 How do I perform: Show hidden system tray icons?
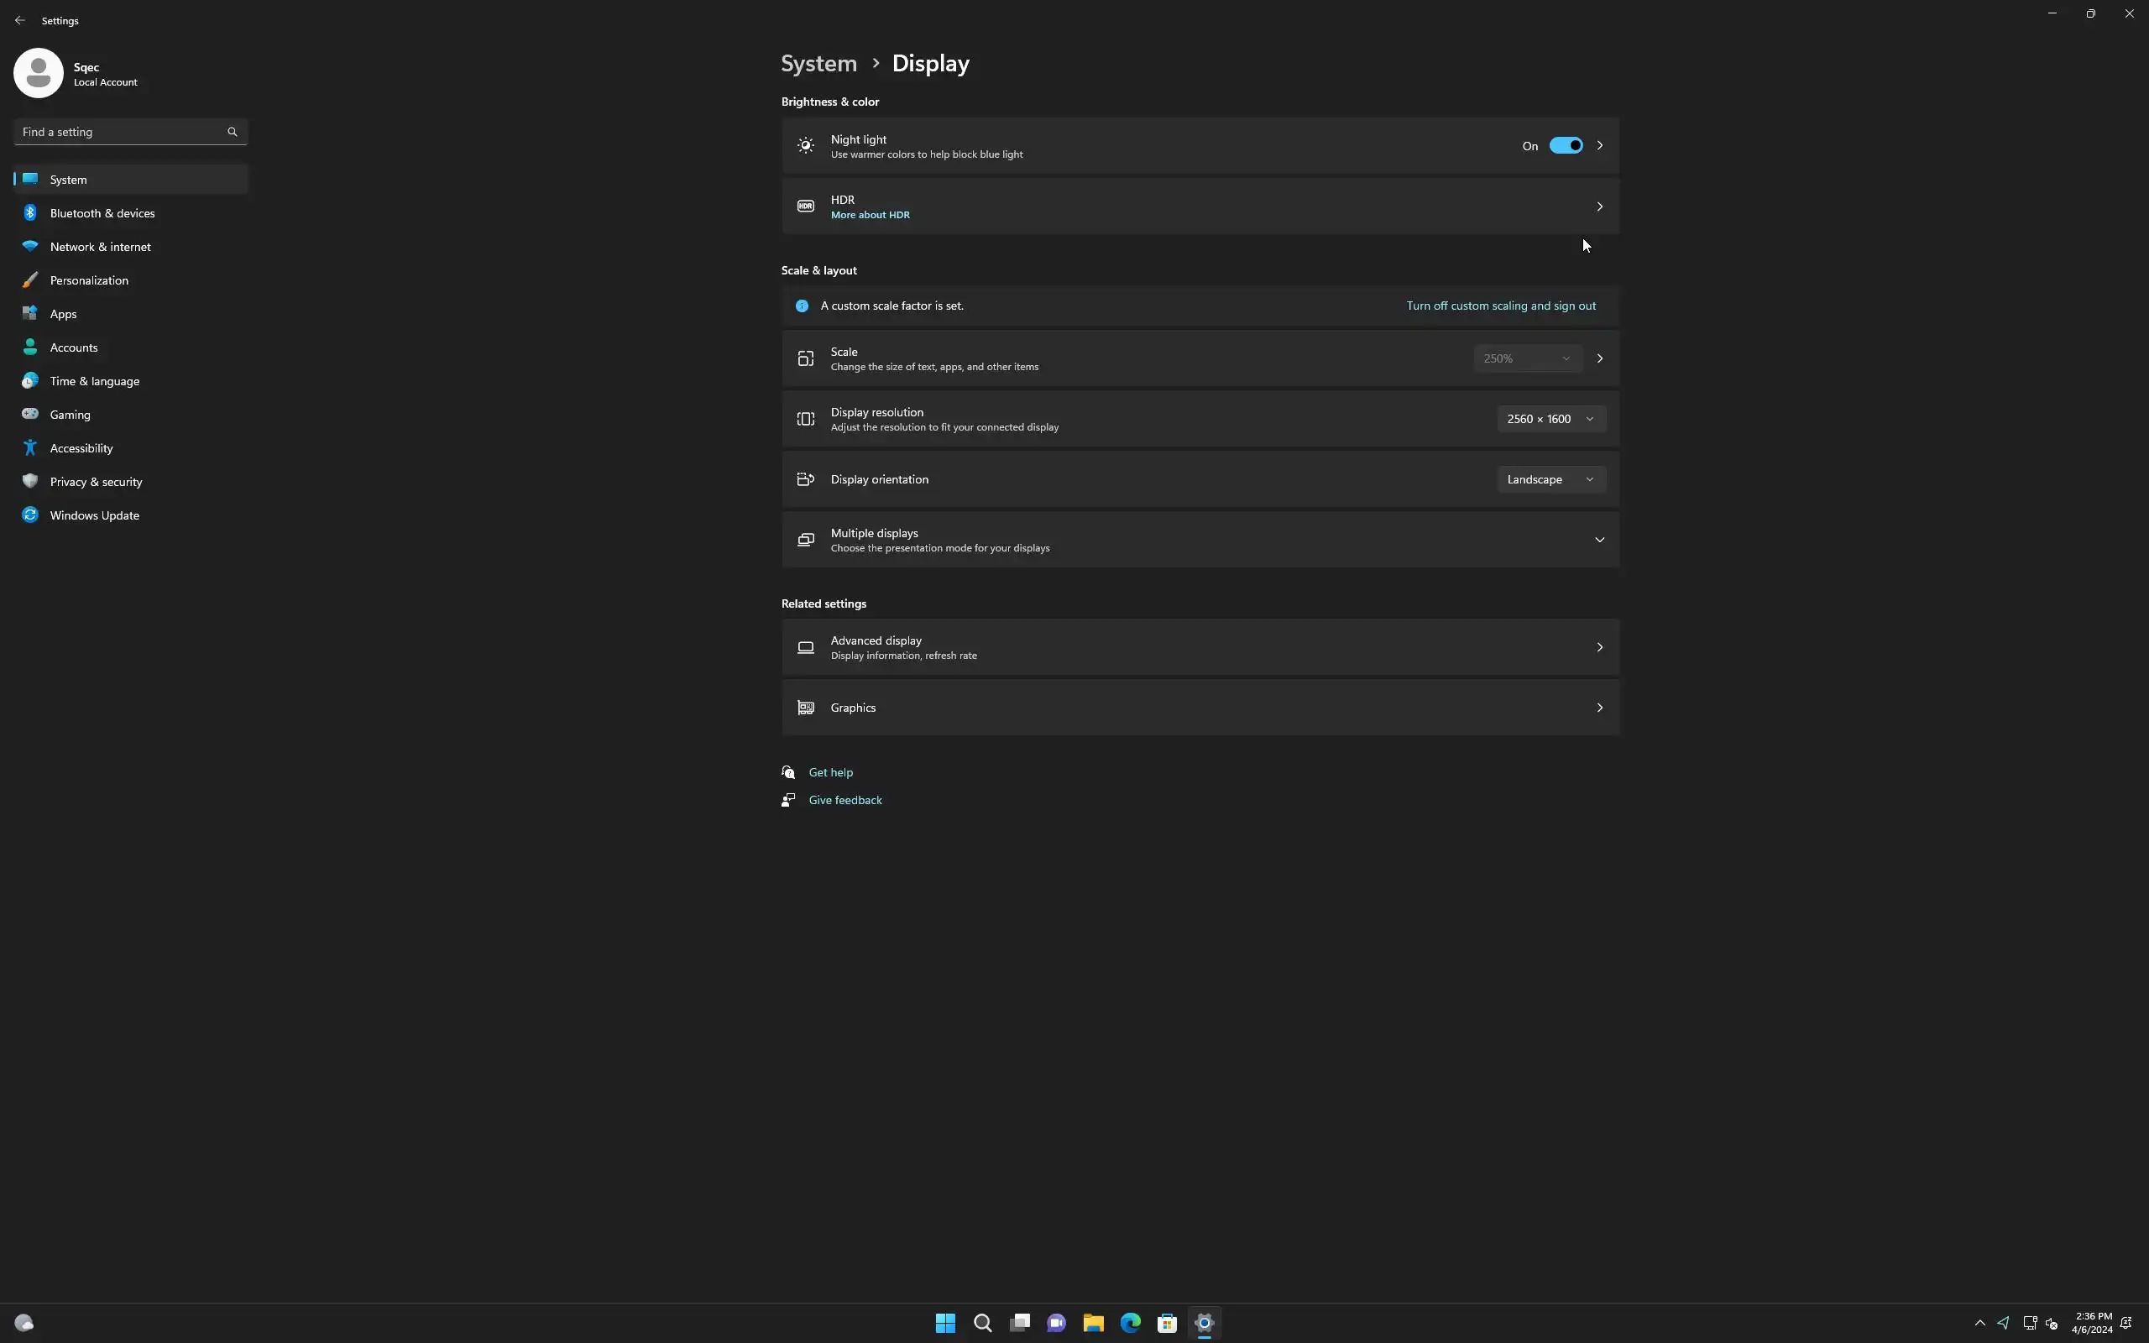[x=1979, y=1323]
